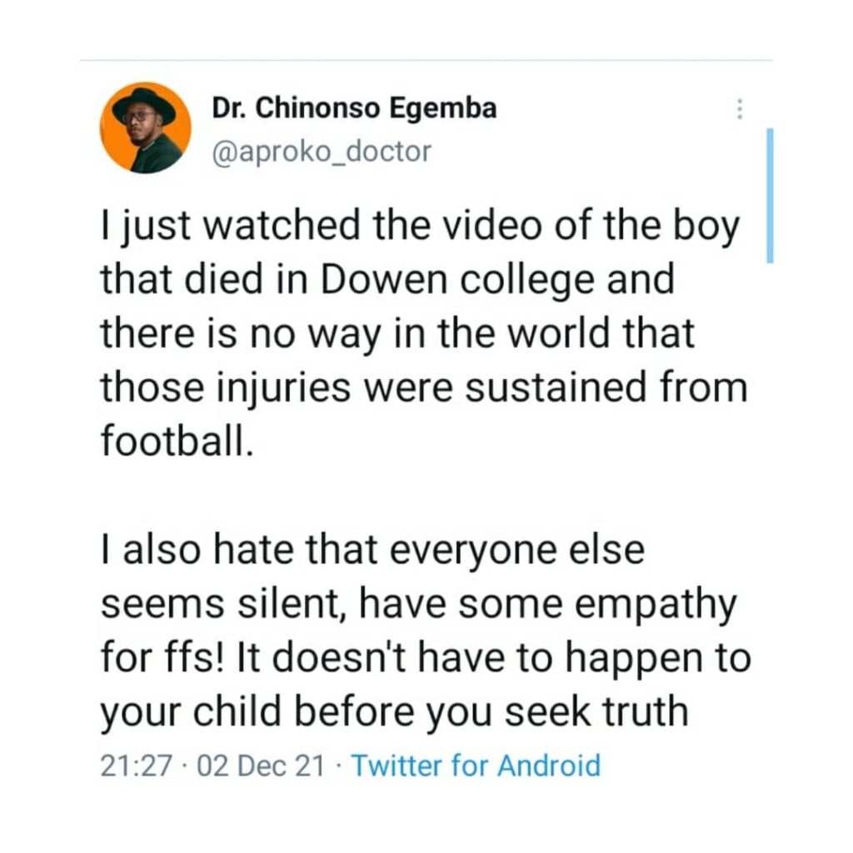Tap the line starting "for ffs! It doesn't"
This screenshot has height=853, width=853.
coord(425,659)
